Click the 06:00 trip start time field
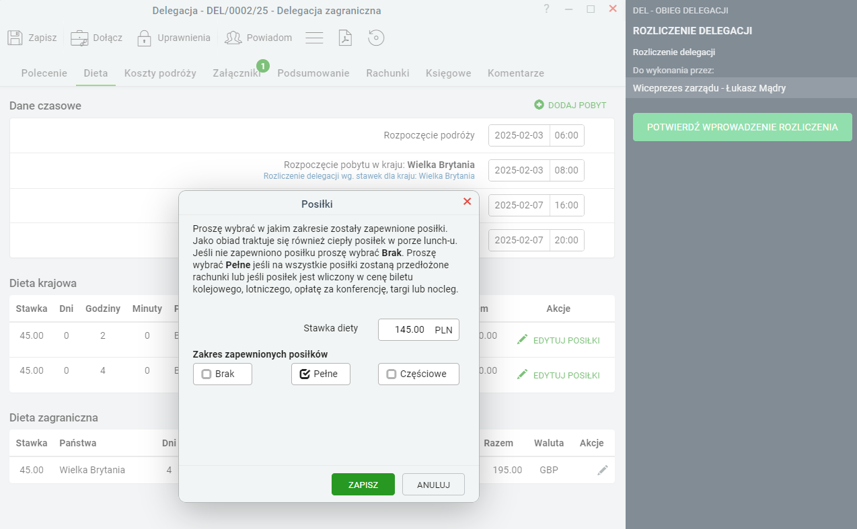The image size is (857, 529). [x=566, y=135]
